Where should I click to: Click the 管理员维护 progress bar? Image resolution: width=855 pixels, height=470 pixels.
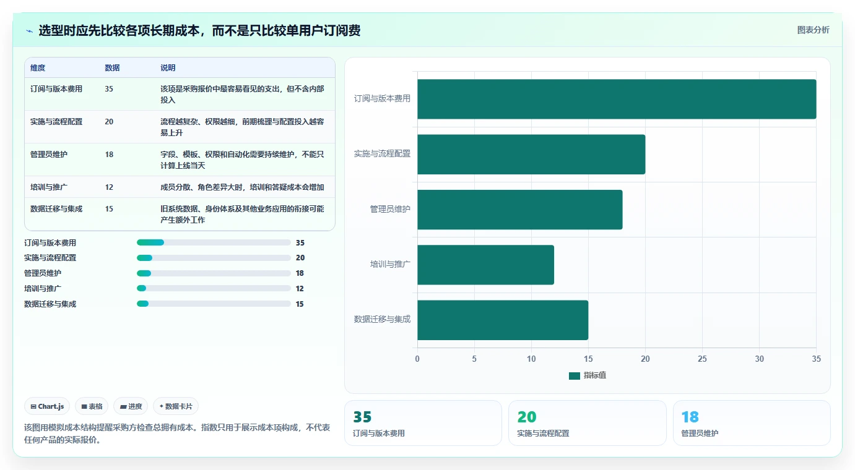click(x=214, y=273)
